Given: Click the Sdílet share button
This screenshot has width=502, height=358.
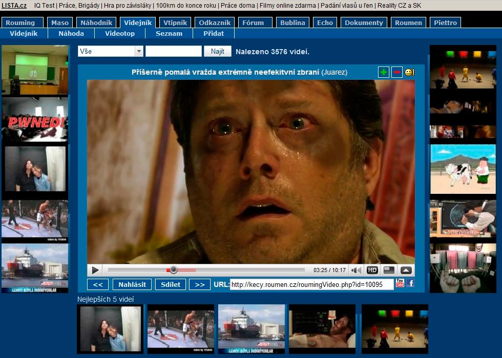Looking at the screenshot, I should click(x=171, y=284).
